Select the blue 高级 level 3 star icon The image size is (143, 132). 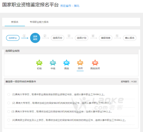(x=66, y=63)
